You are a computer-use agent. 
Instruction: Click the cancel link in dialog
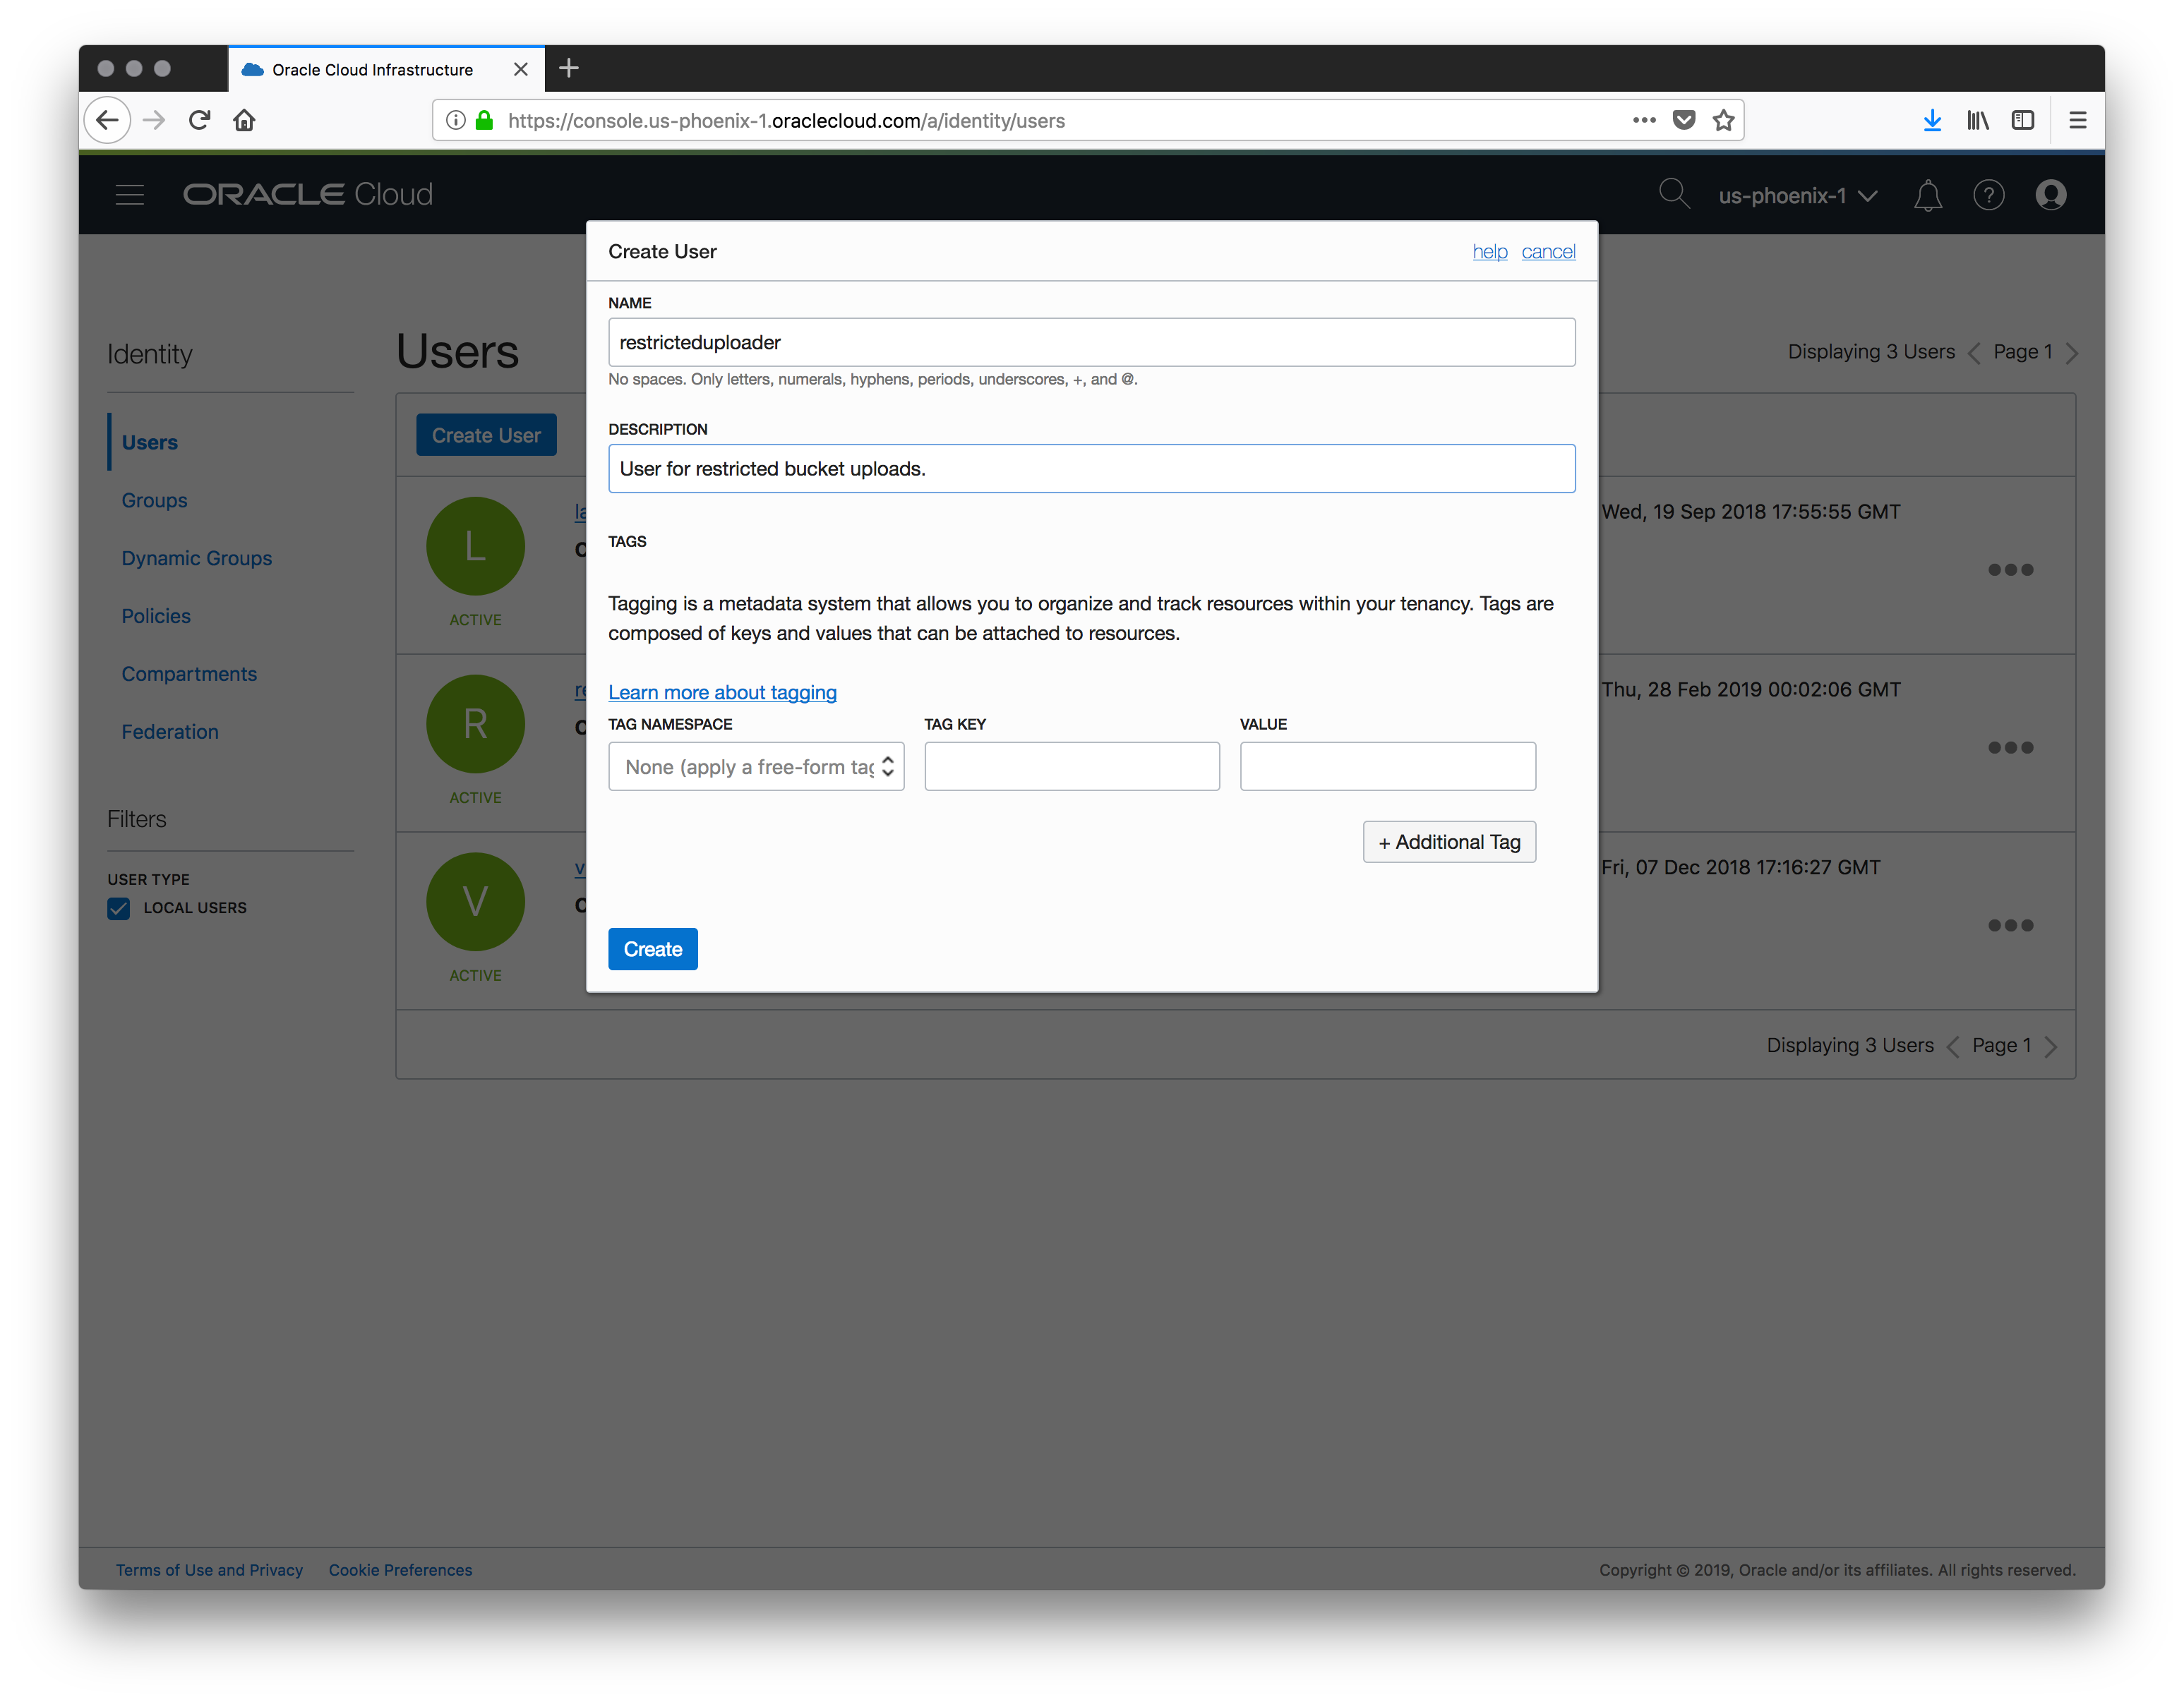[1547, 252]
